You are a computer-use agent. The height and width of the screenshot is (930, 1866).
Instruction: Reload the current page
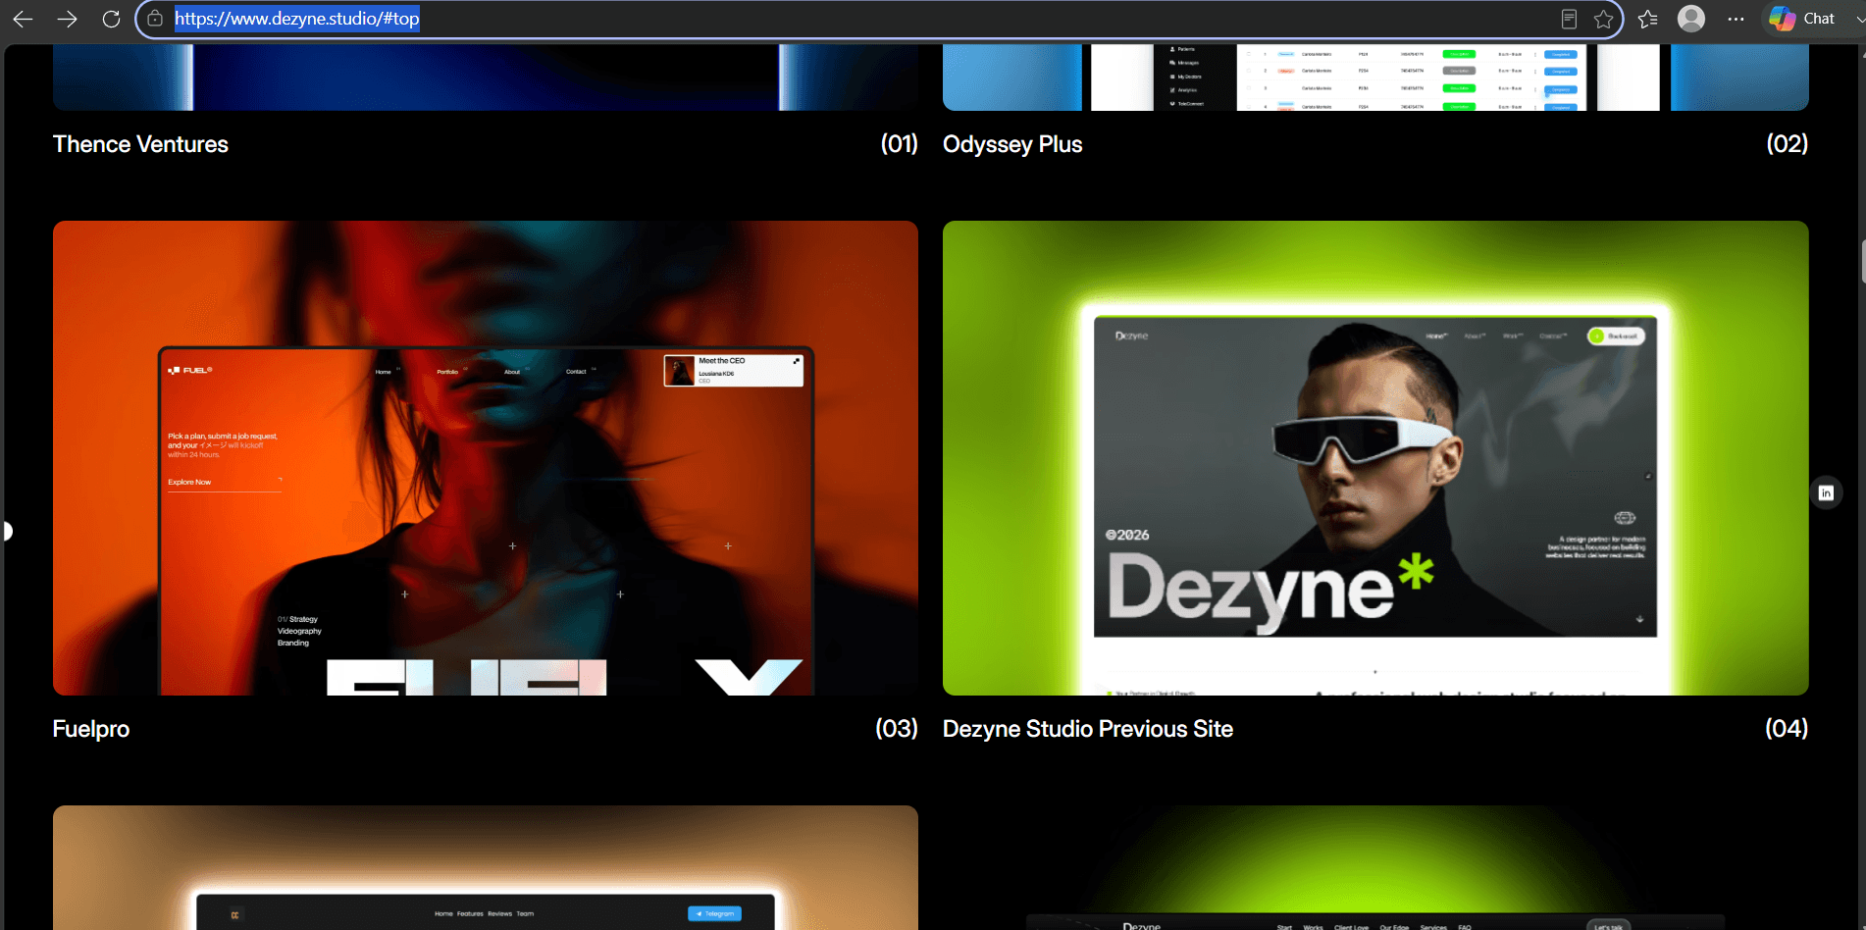click(x=111, y=19)
